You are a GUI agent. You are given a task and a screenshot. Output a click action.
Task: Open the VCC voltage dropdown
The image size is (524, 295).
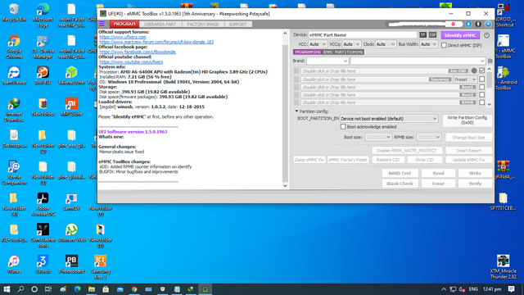(317, 44)
